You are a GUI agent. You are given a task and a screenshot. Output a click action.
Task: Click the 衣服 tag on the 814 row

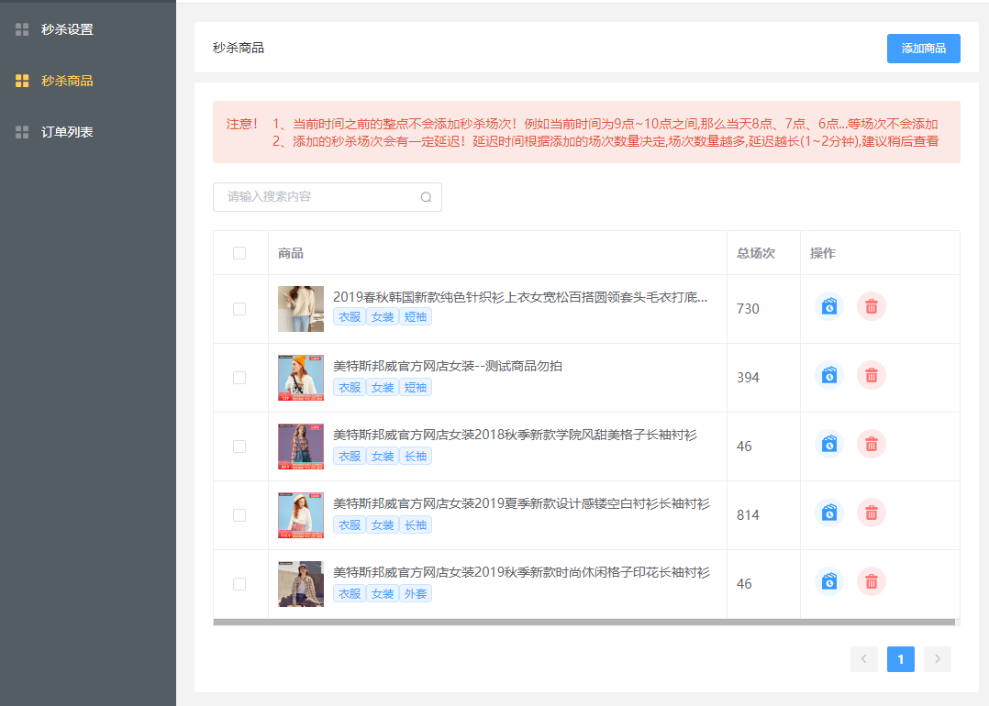350,525
